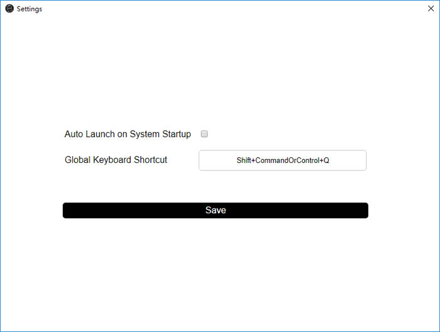Focus the Shift+CommandOrControl+Q shortcut box

tap(283, 160)
